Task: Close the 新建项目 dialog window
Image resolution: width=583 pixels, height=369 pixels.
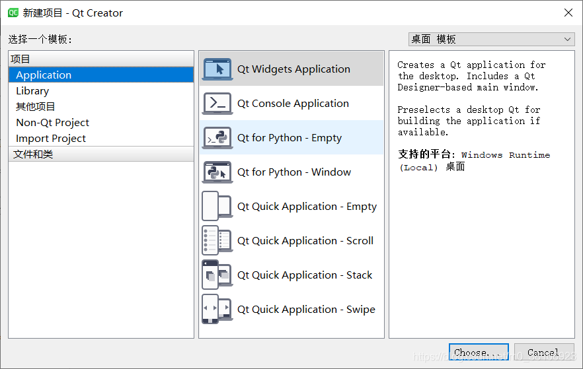Action: (x=568, y=13)
